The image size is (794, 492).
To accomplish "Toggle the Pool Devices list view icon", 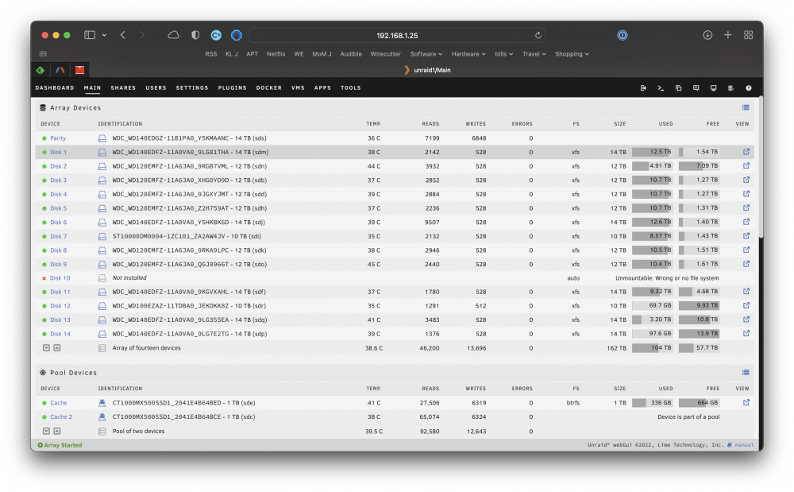I will pyautogui.click(x=746, y=373).
